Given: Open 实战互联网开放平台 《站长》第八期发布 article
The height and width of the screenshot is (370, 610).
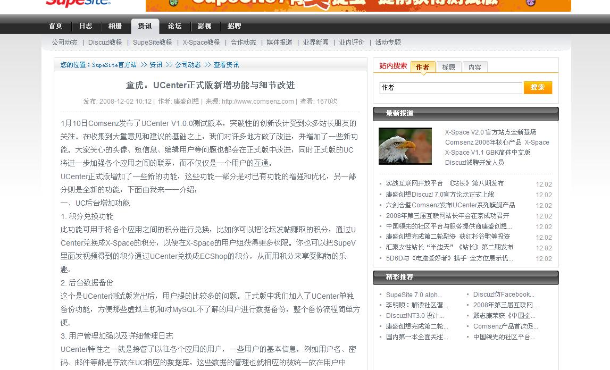Looking at the screenshot, I should [445, 183].
